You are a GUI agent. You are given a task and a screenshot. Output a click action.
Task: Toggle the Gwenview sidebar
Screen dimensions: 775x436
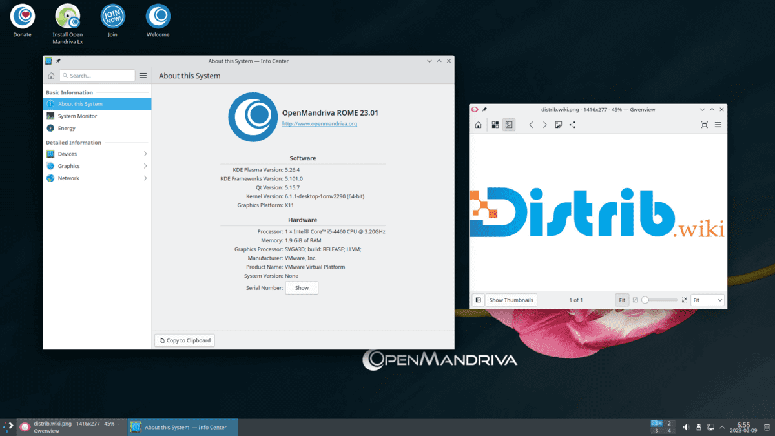(478, 300)
